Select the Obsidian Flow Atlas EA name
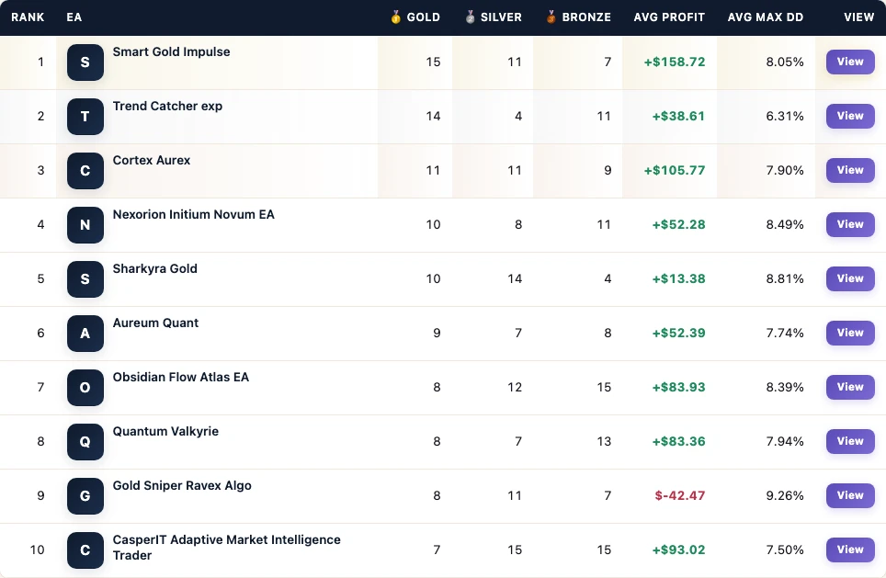886x578 pixels. (181, 378)
